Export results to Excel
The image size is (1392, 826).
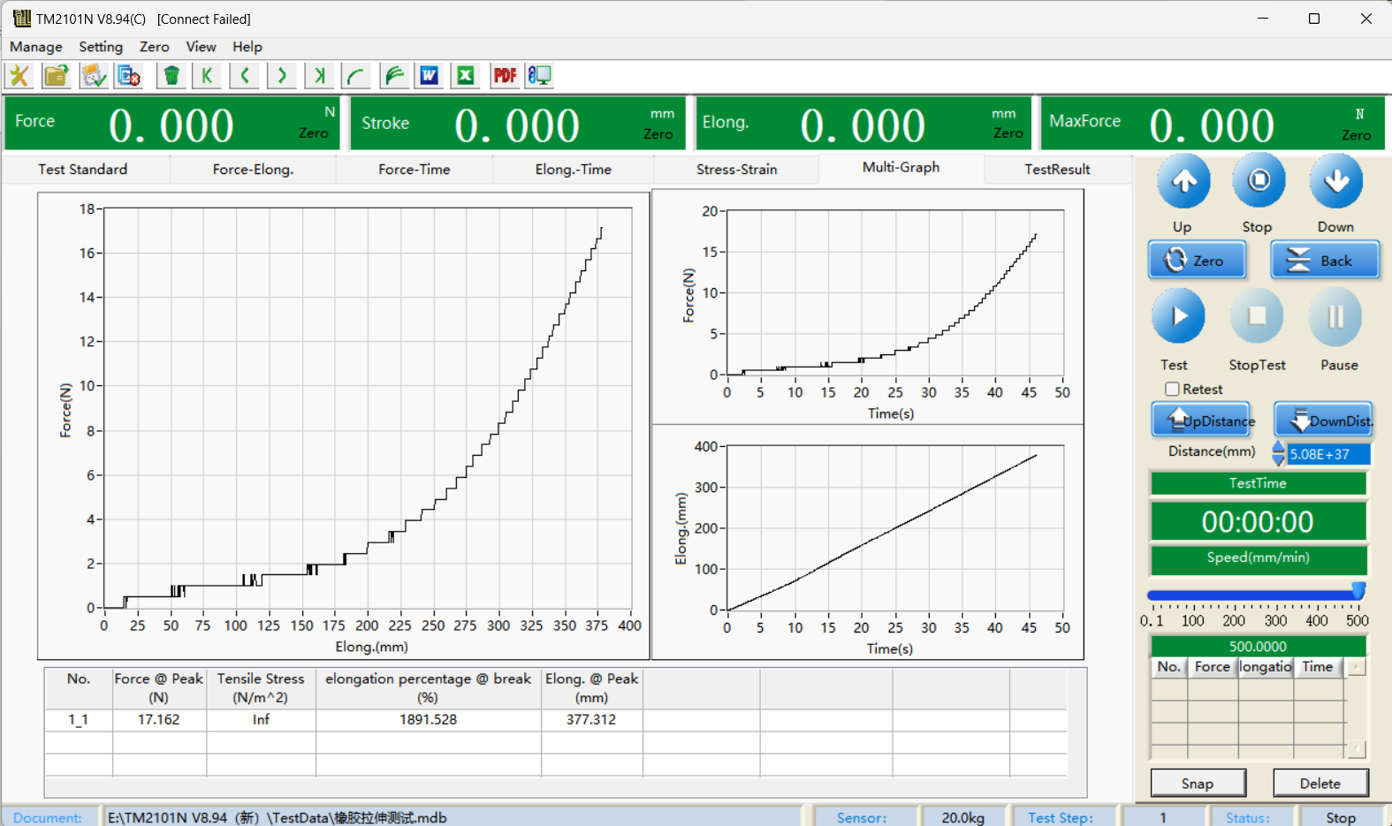point(466,76)
